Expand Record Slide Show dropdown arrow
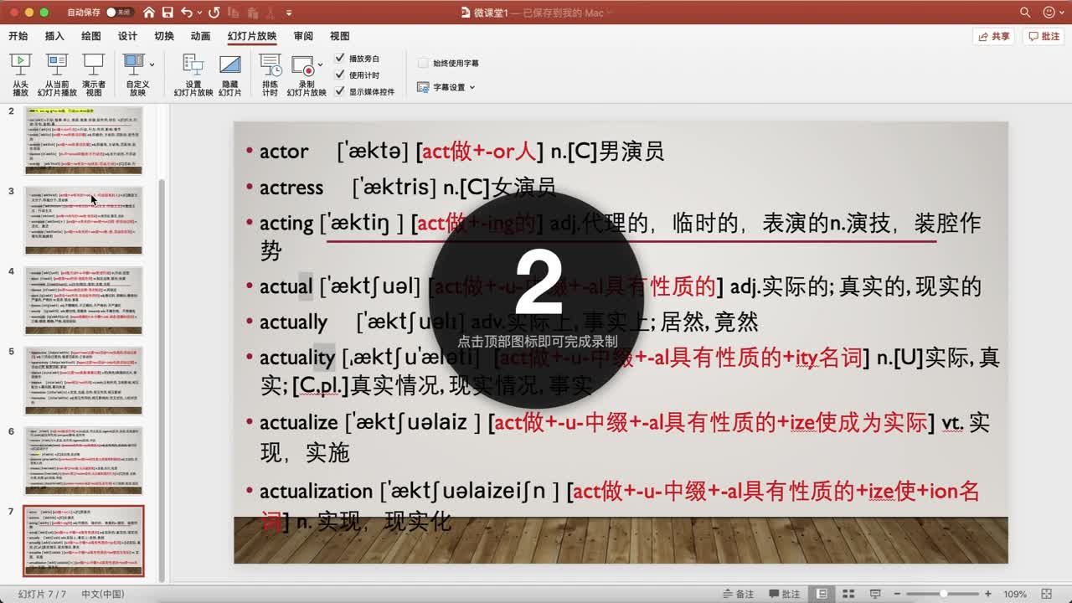1072x603 pixels. [x=320, y=64]
